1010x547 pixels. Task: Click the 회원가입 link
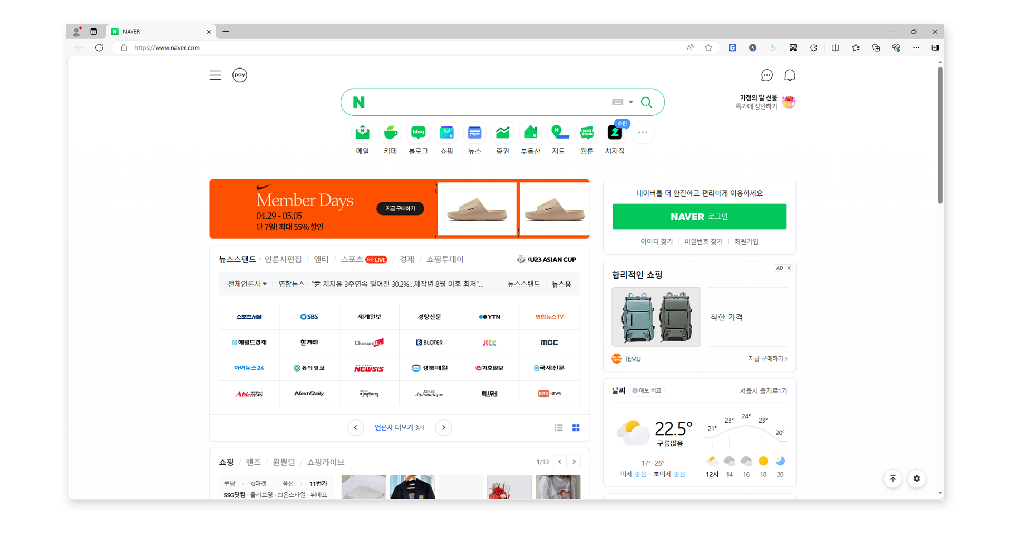pos(746,241)
